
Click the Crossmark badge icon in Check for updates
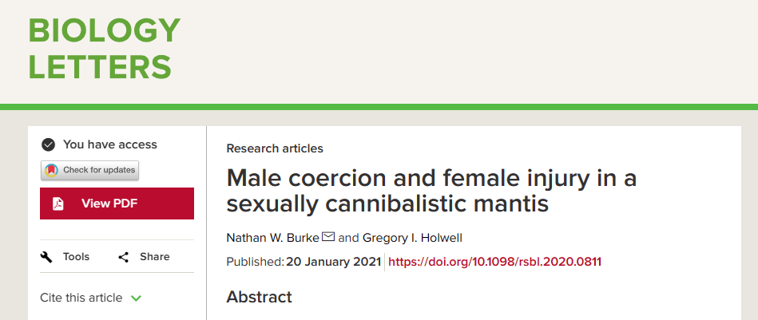pyautogui.click(x=51, y=170)
